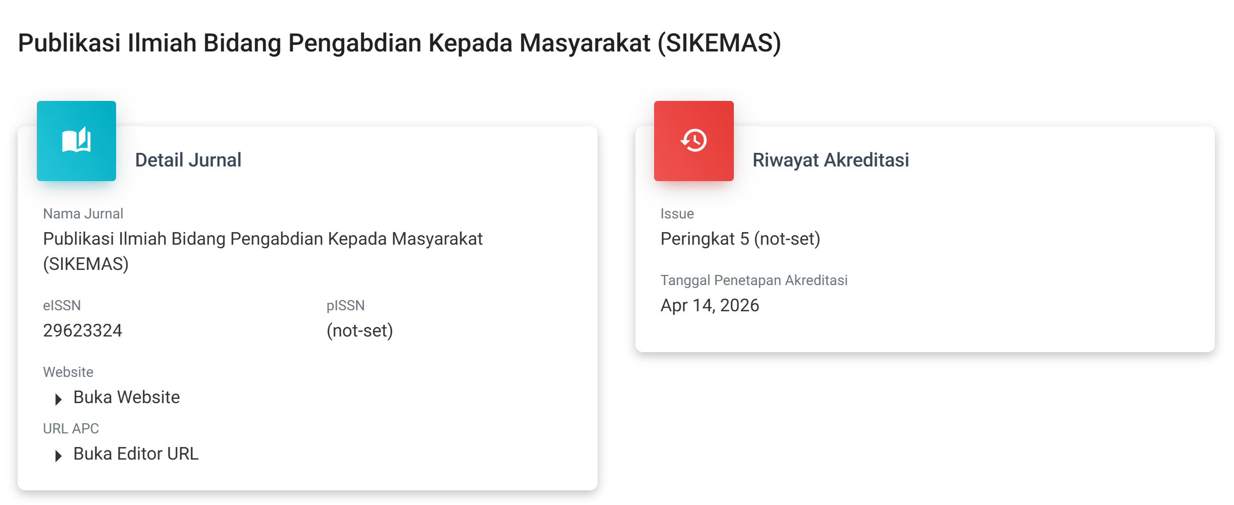
Task: Click the Nama Jurnal field label
Action: pos(83,214)
